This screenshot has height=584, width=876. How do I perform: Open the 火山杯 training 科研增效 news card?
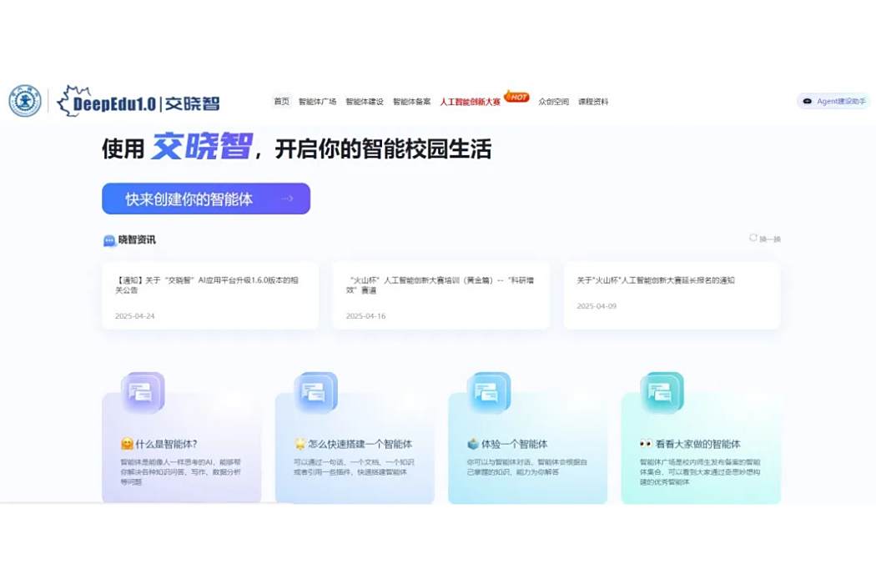441,295
